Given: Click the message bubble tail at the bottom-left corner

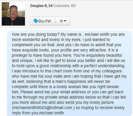Looking at the screenshot, I should coord(7,115).
